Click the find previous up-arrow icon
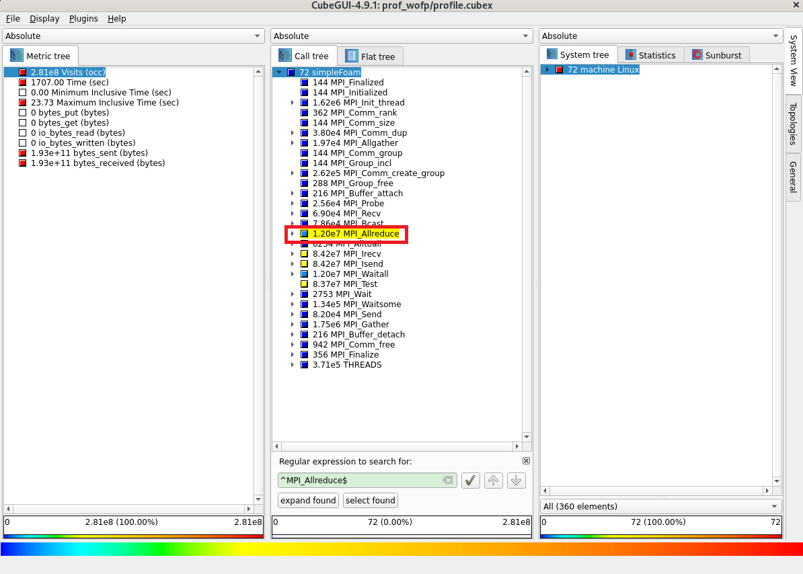Image resolution: width=803 pixels, height=574 pixels. click(493, 480)
